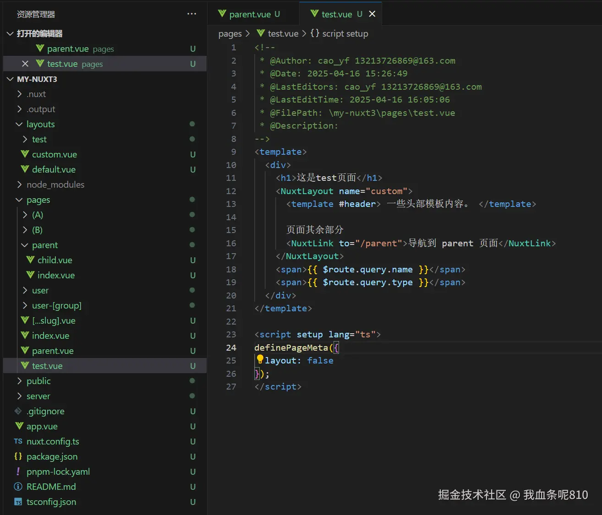Click script setup breadcrumb segment
The width and height of the screenshot is (602, 515).
[345, 33]
